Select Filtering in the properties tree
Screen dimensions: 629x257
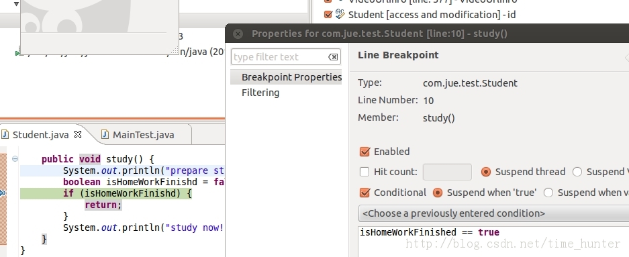(260, 93)
